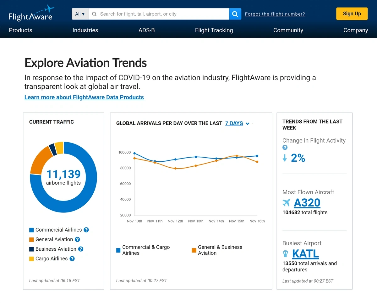
Task: Open the Products menu
Action: (20, 30)
